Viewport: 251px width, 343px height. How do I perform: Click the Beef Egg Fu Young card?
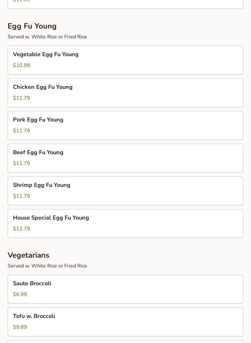point(125,158)
